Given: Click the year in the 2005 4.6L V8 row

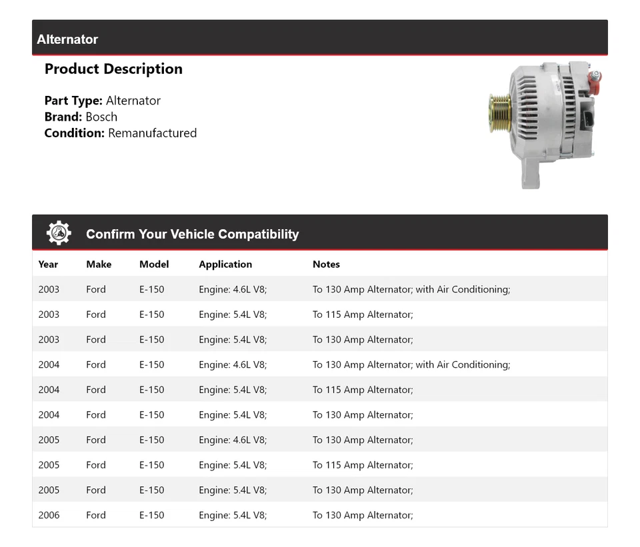Looking at the screenshot, I should coord(49,440).
